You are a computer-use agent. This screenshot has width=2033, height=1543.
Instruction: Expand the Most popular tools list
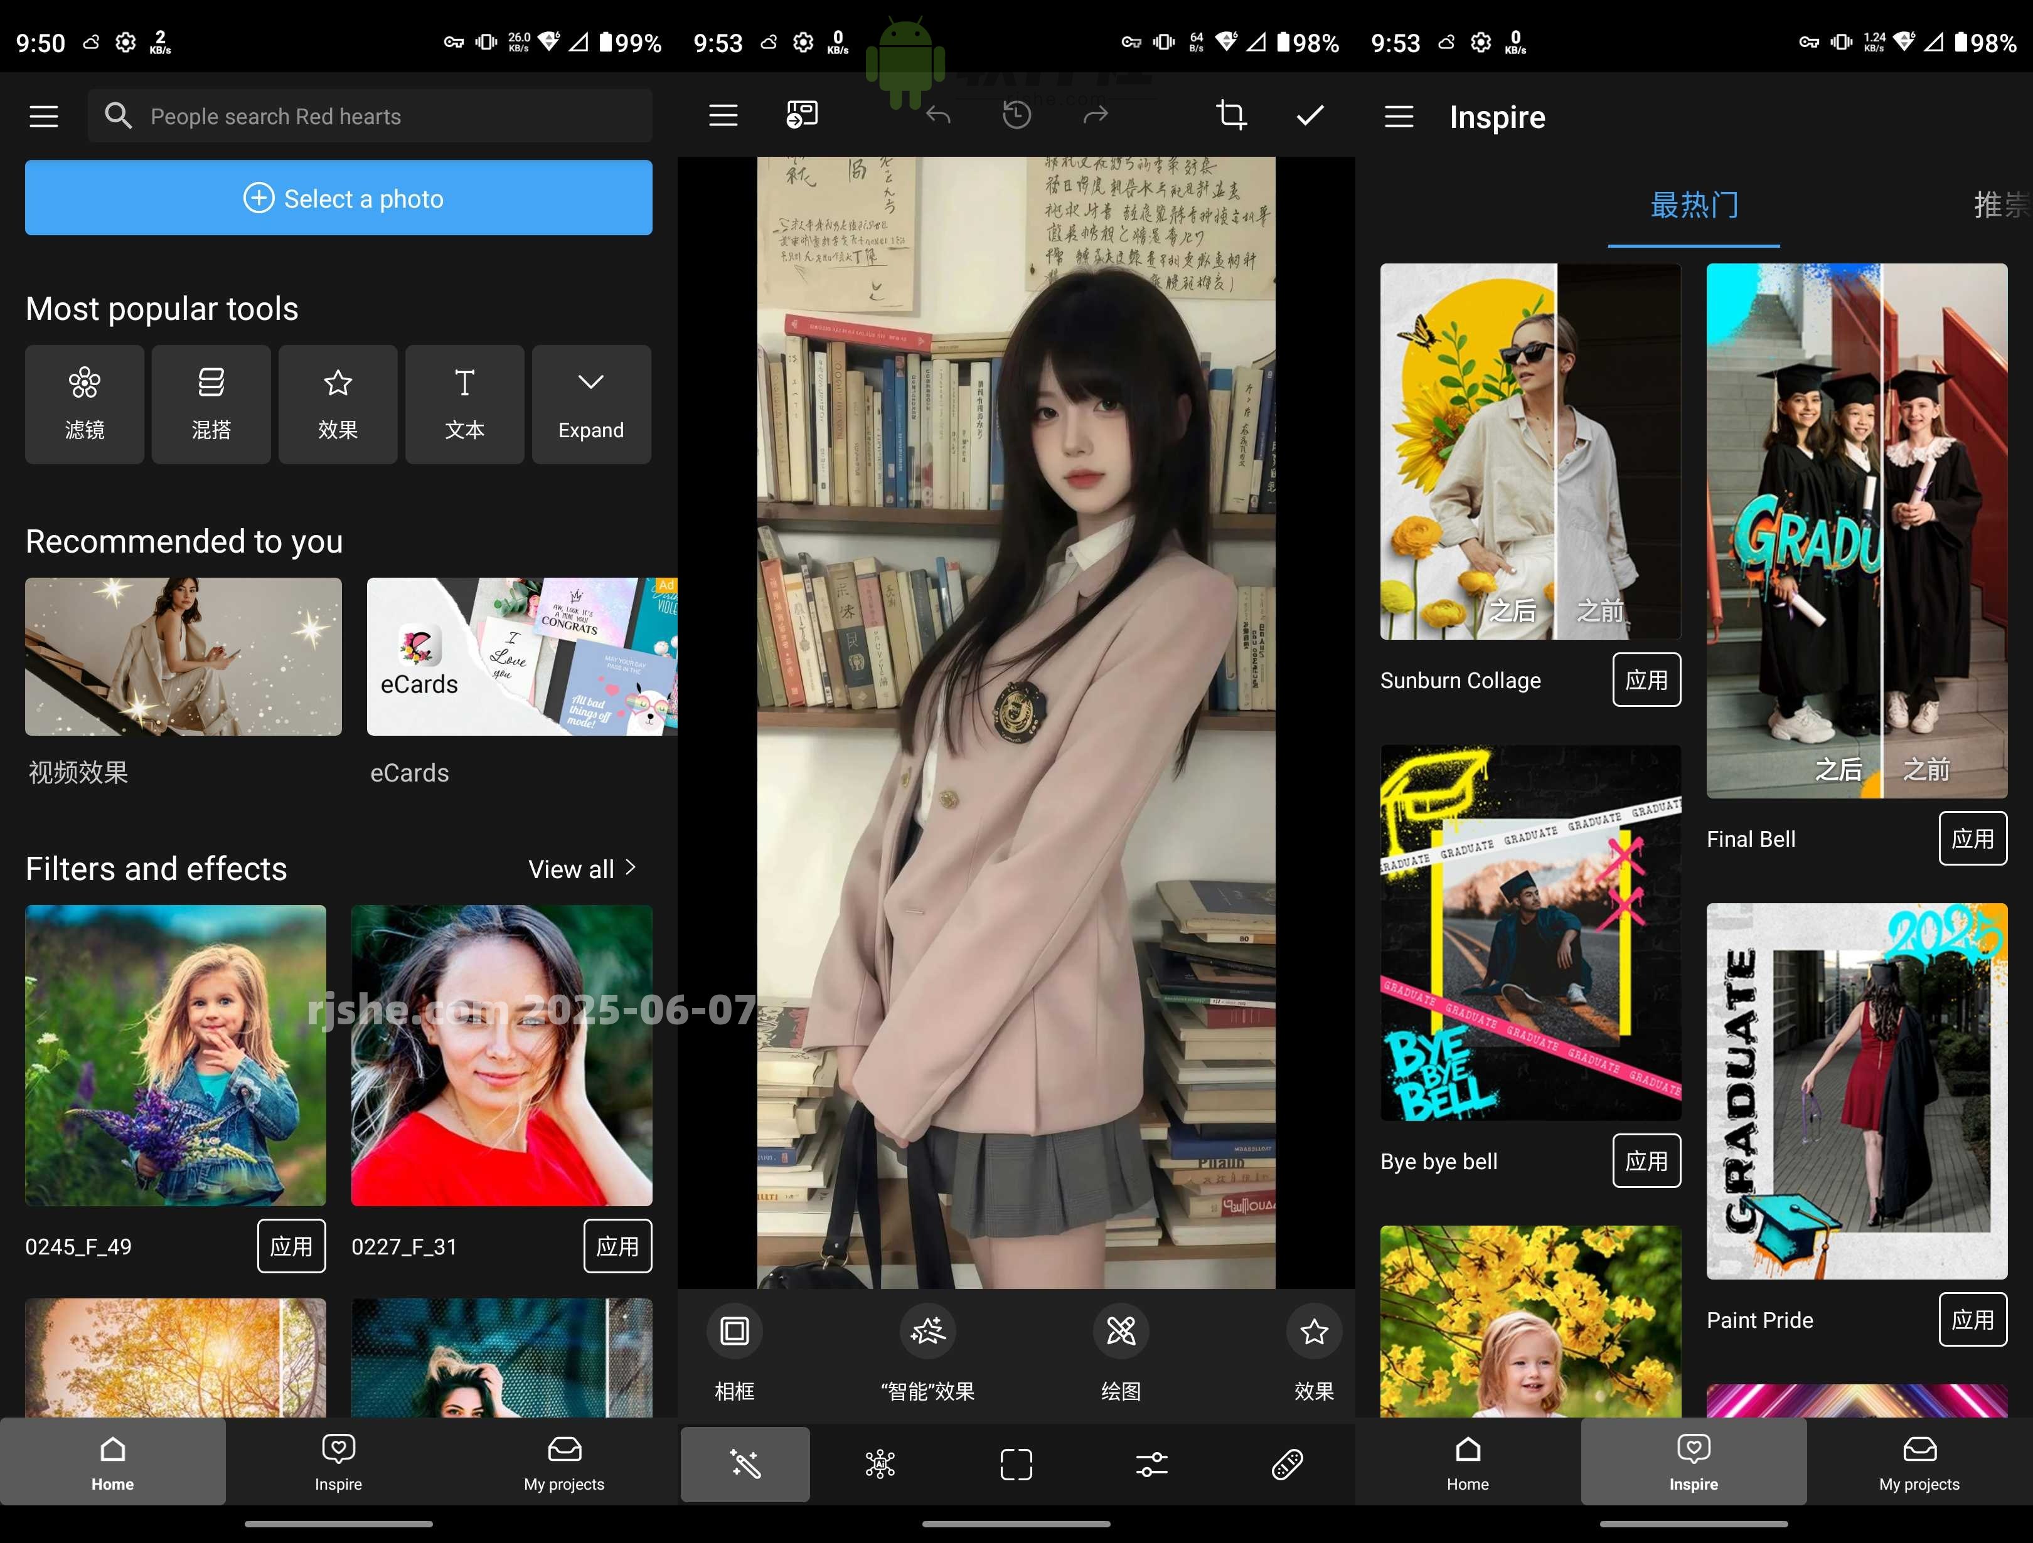[591, 405]
